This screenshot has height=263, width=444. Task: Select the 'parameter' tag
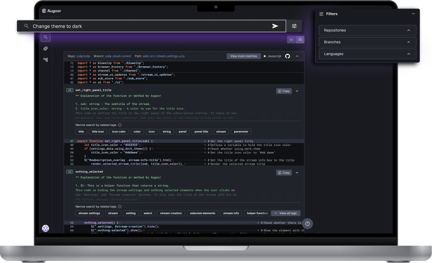(241, 131)
